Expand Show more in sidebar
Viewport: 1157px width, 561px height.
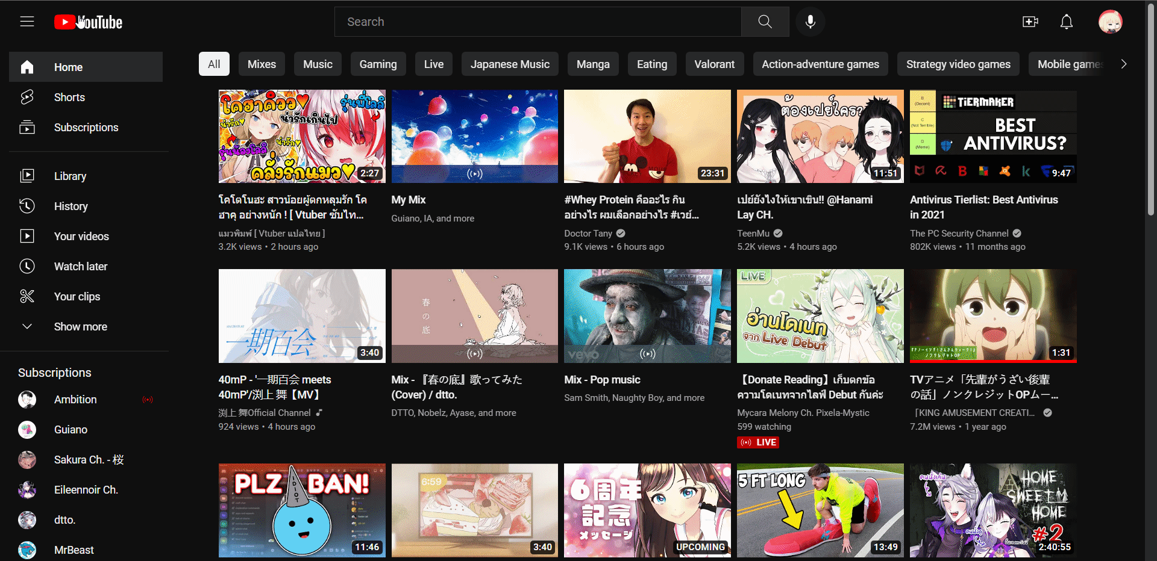pos(80,327)
